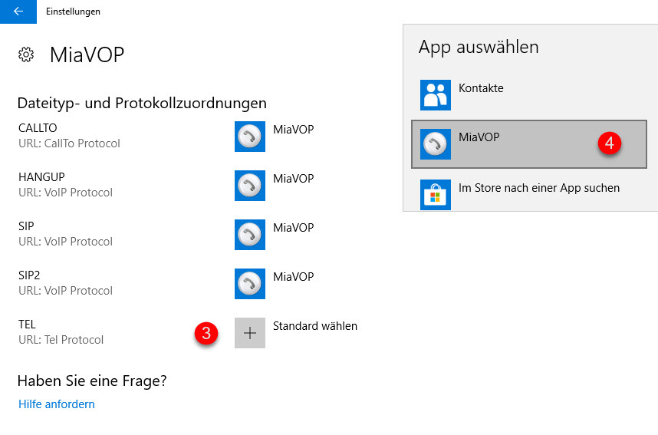Click the Haben Sie eine Frage? heading
658x435 pixels.
coord(92,381)
